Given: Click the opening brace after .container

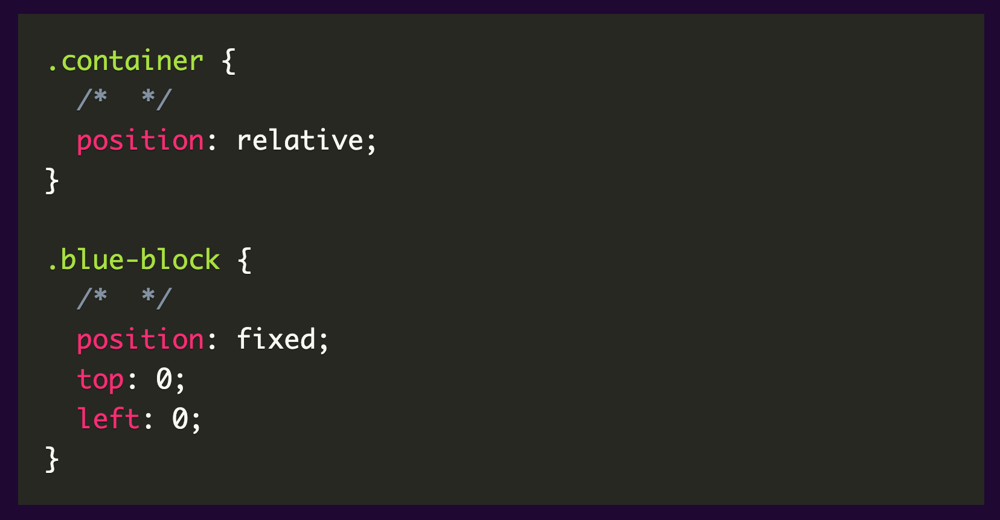Looking at the screenshot, I should 228,61.
